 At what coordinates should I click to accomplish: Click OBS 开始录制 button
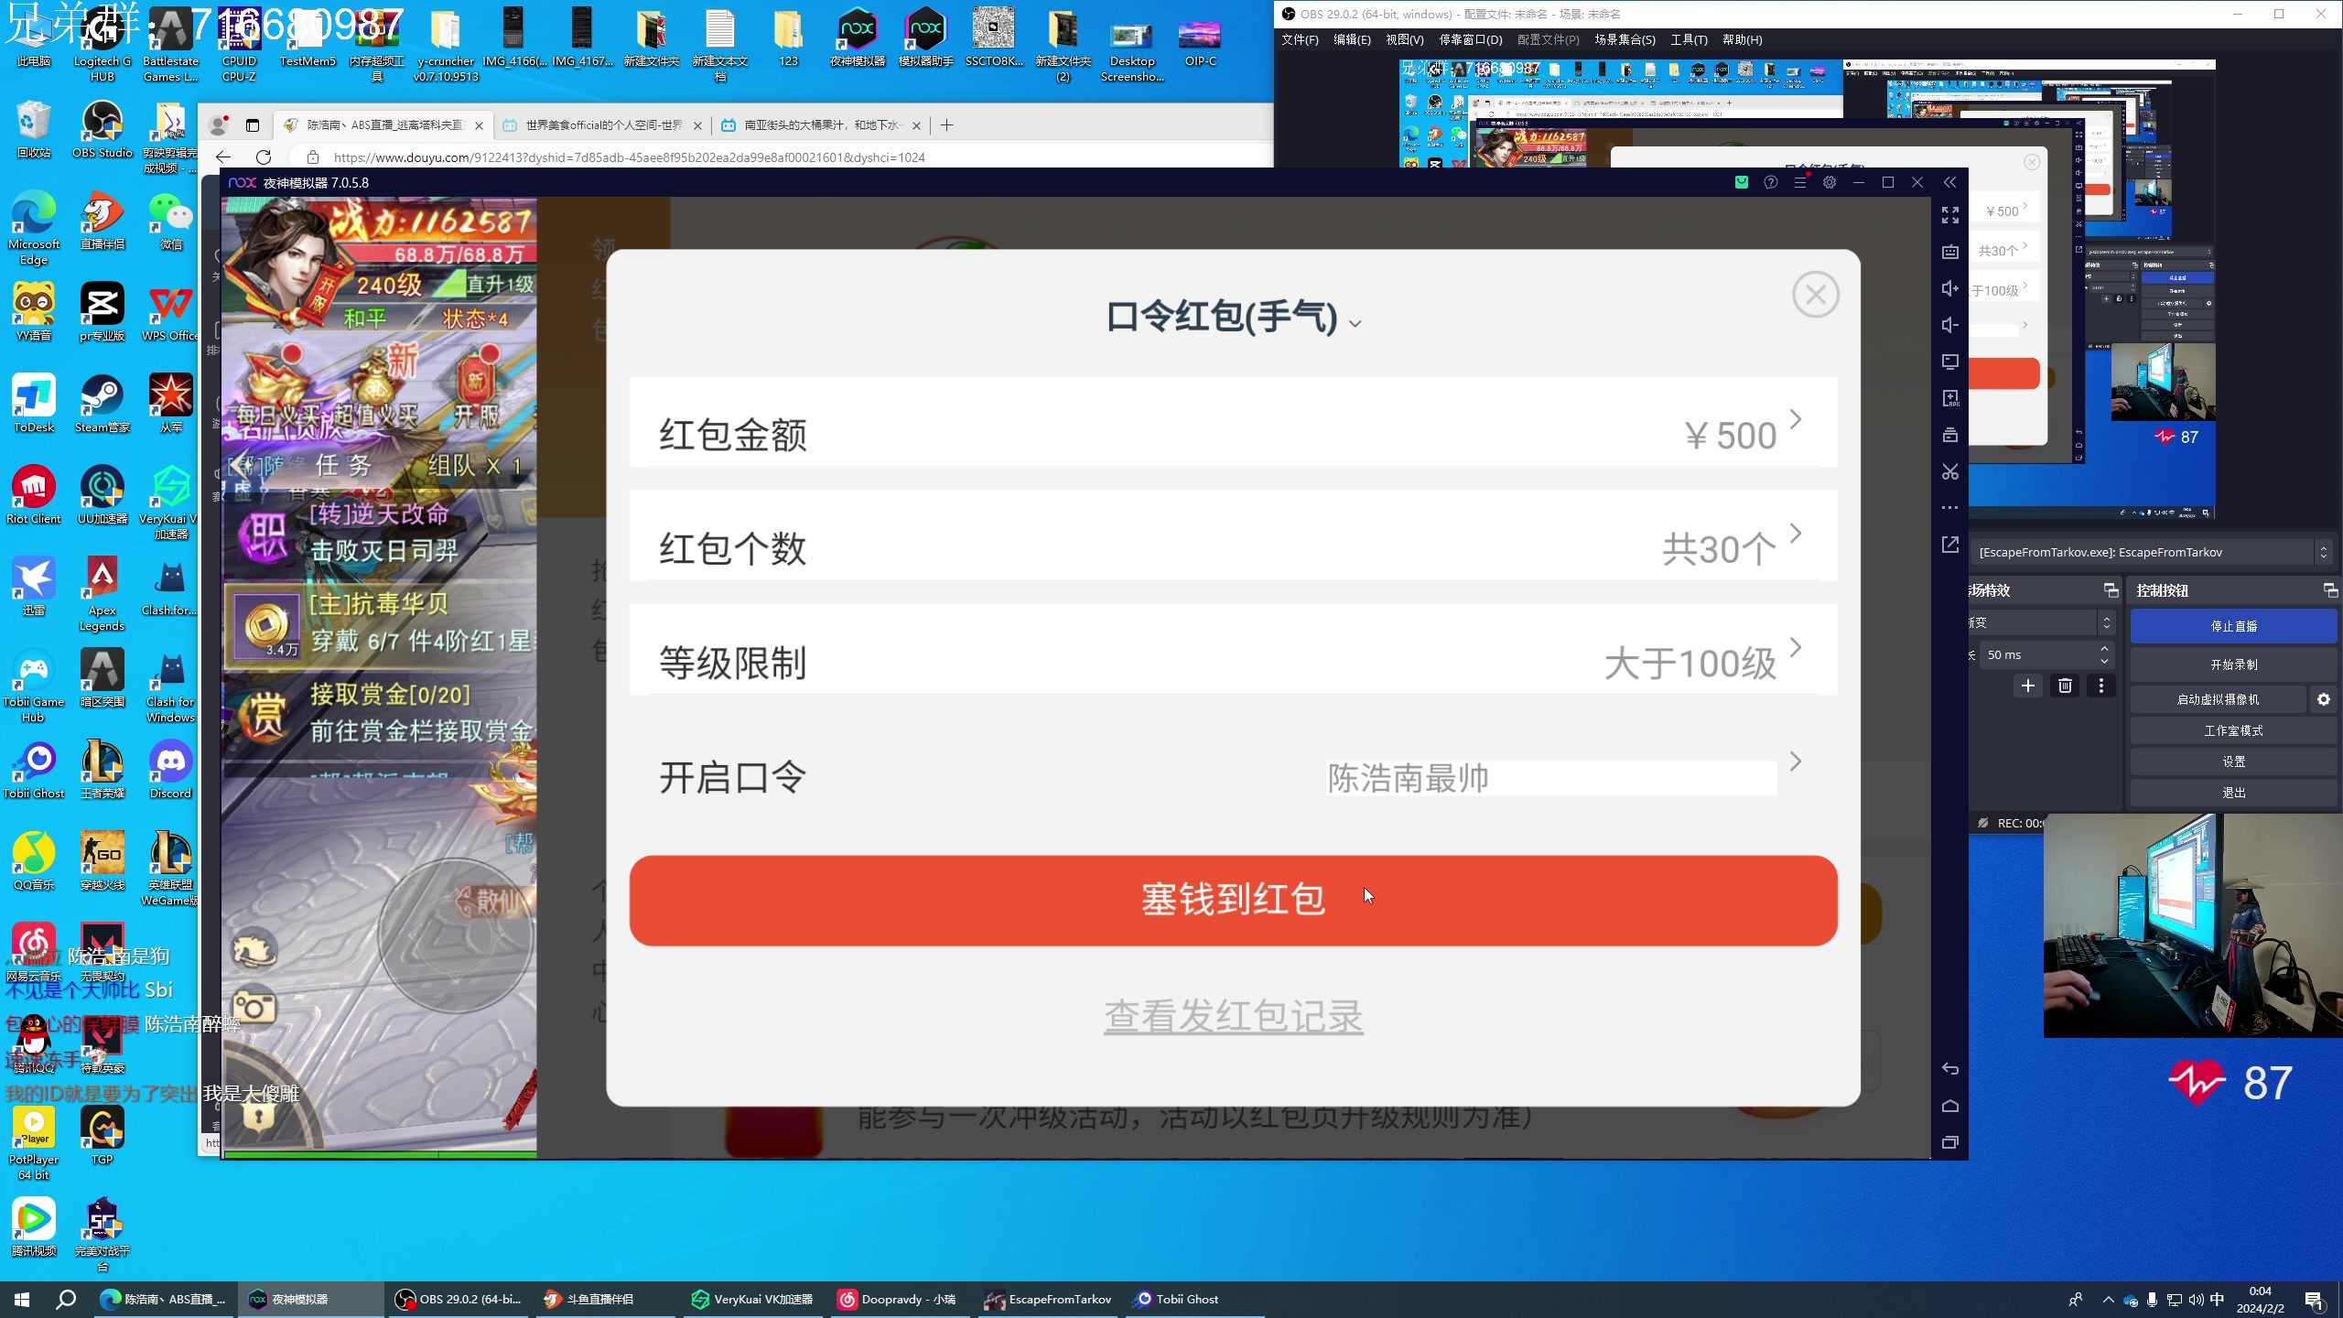[2233, 664]
